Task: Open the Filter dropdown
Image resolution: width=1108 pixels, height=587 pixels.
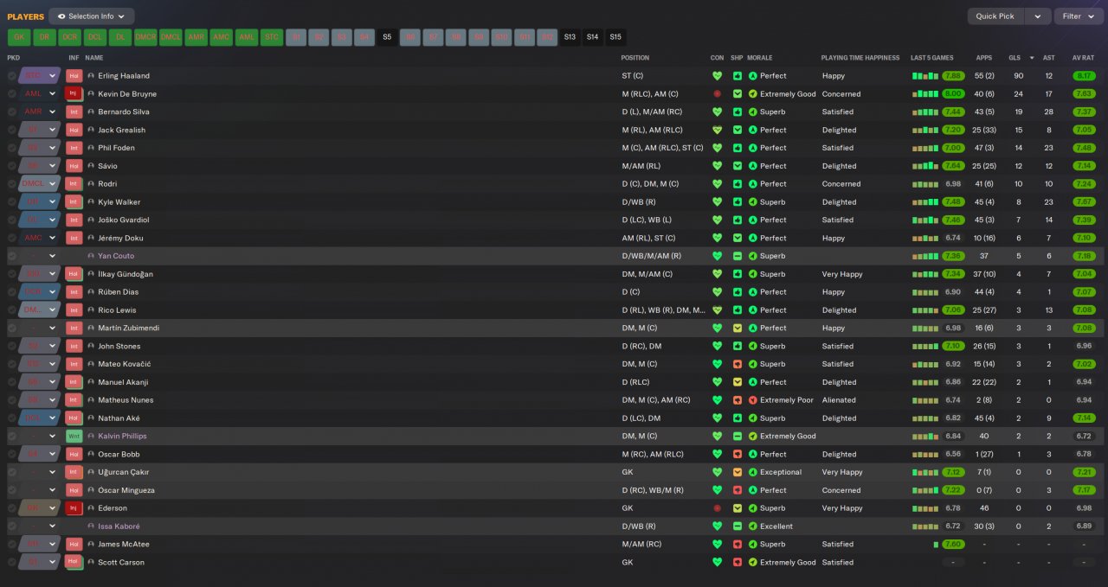Action: (x=1079, y=16)
